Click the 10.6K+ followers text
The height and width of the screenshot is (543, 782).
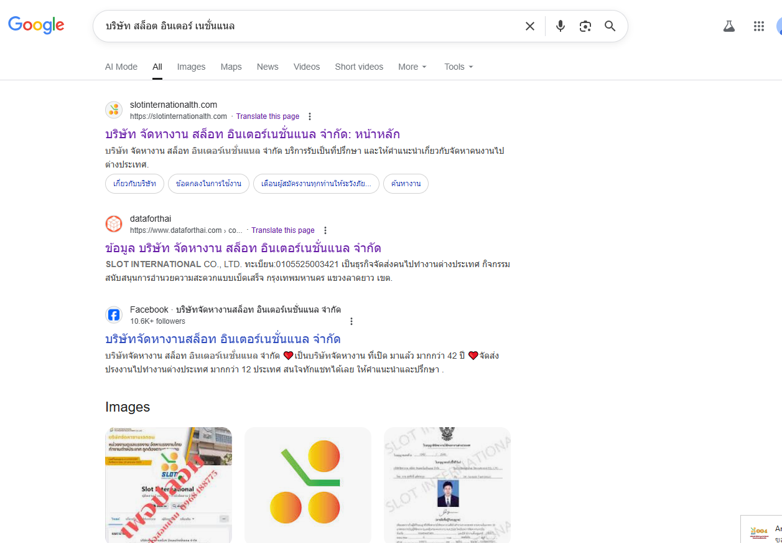157,321
